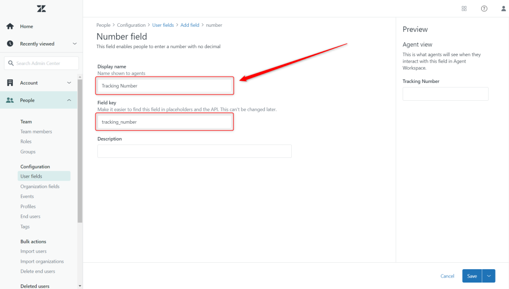Click the Account building icon
Viewport: 509px width, 289px height.
10,83
